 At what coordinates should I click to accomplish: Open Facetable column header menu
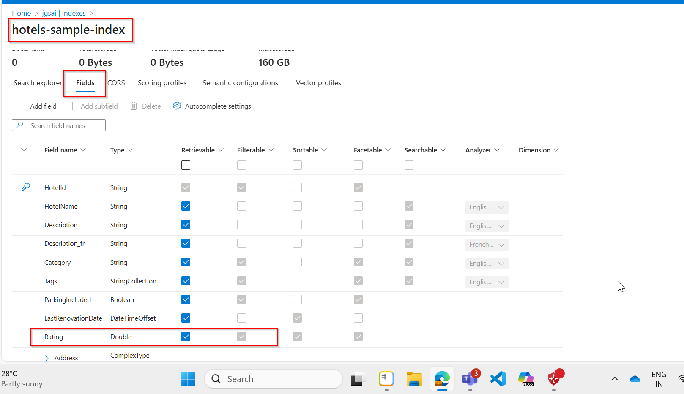[x=388, y=150]
